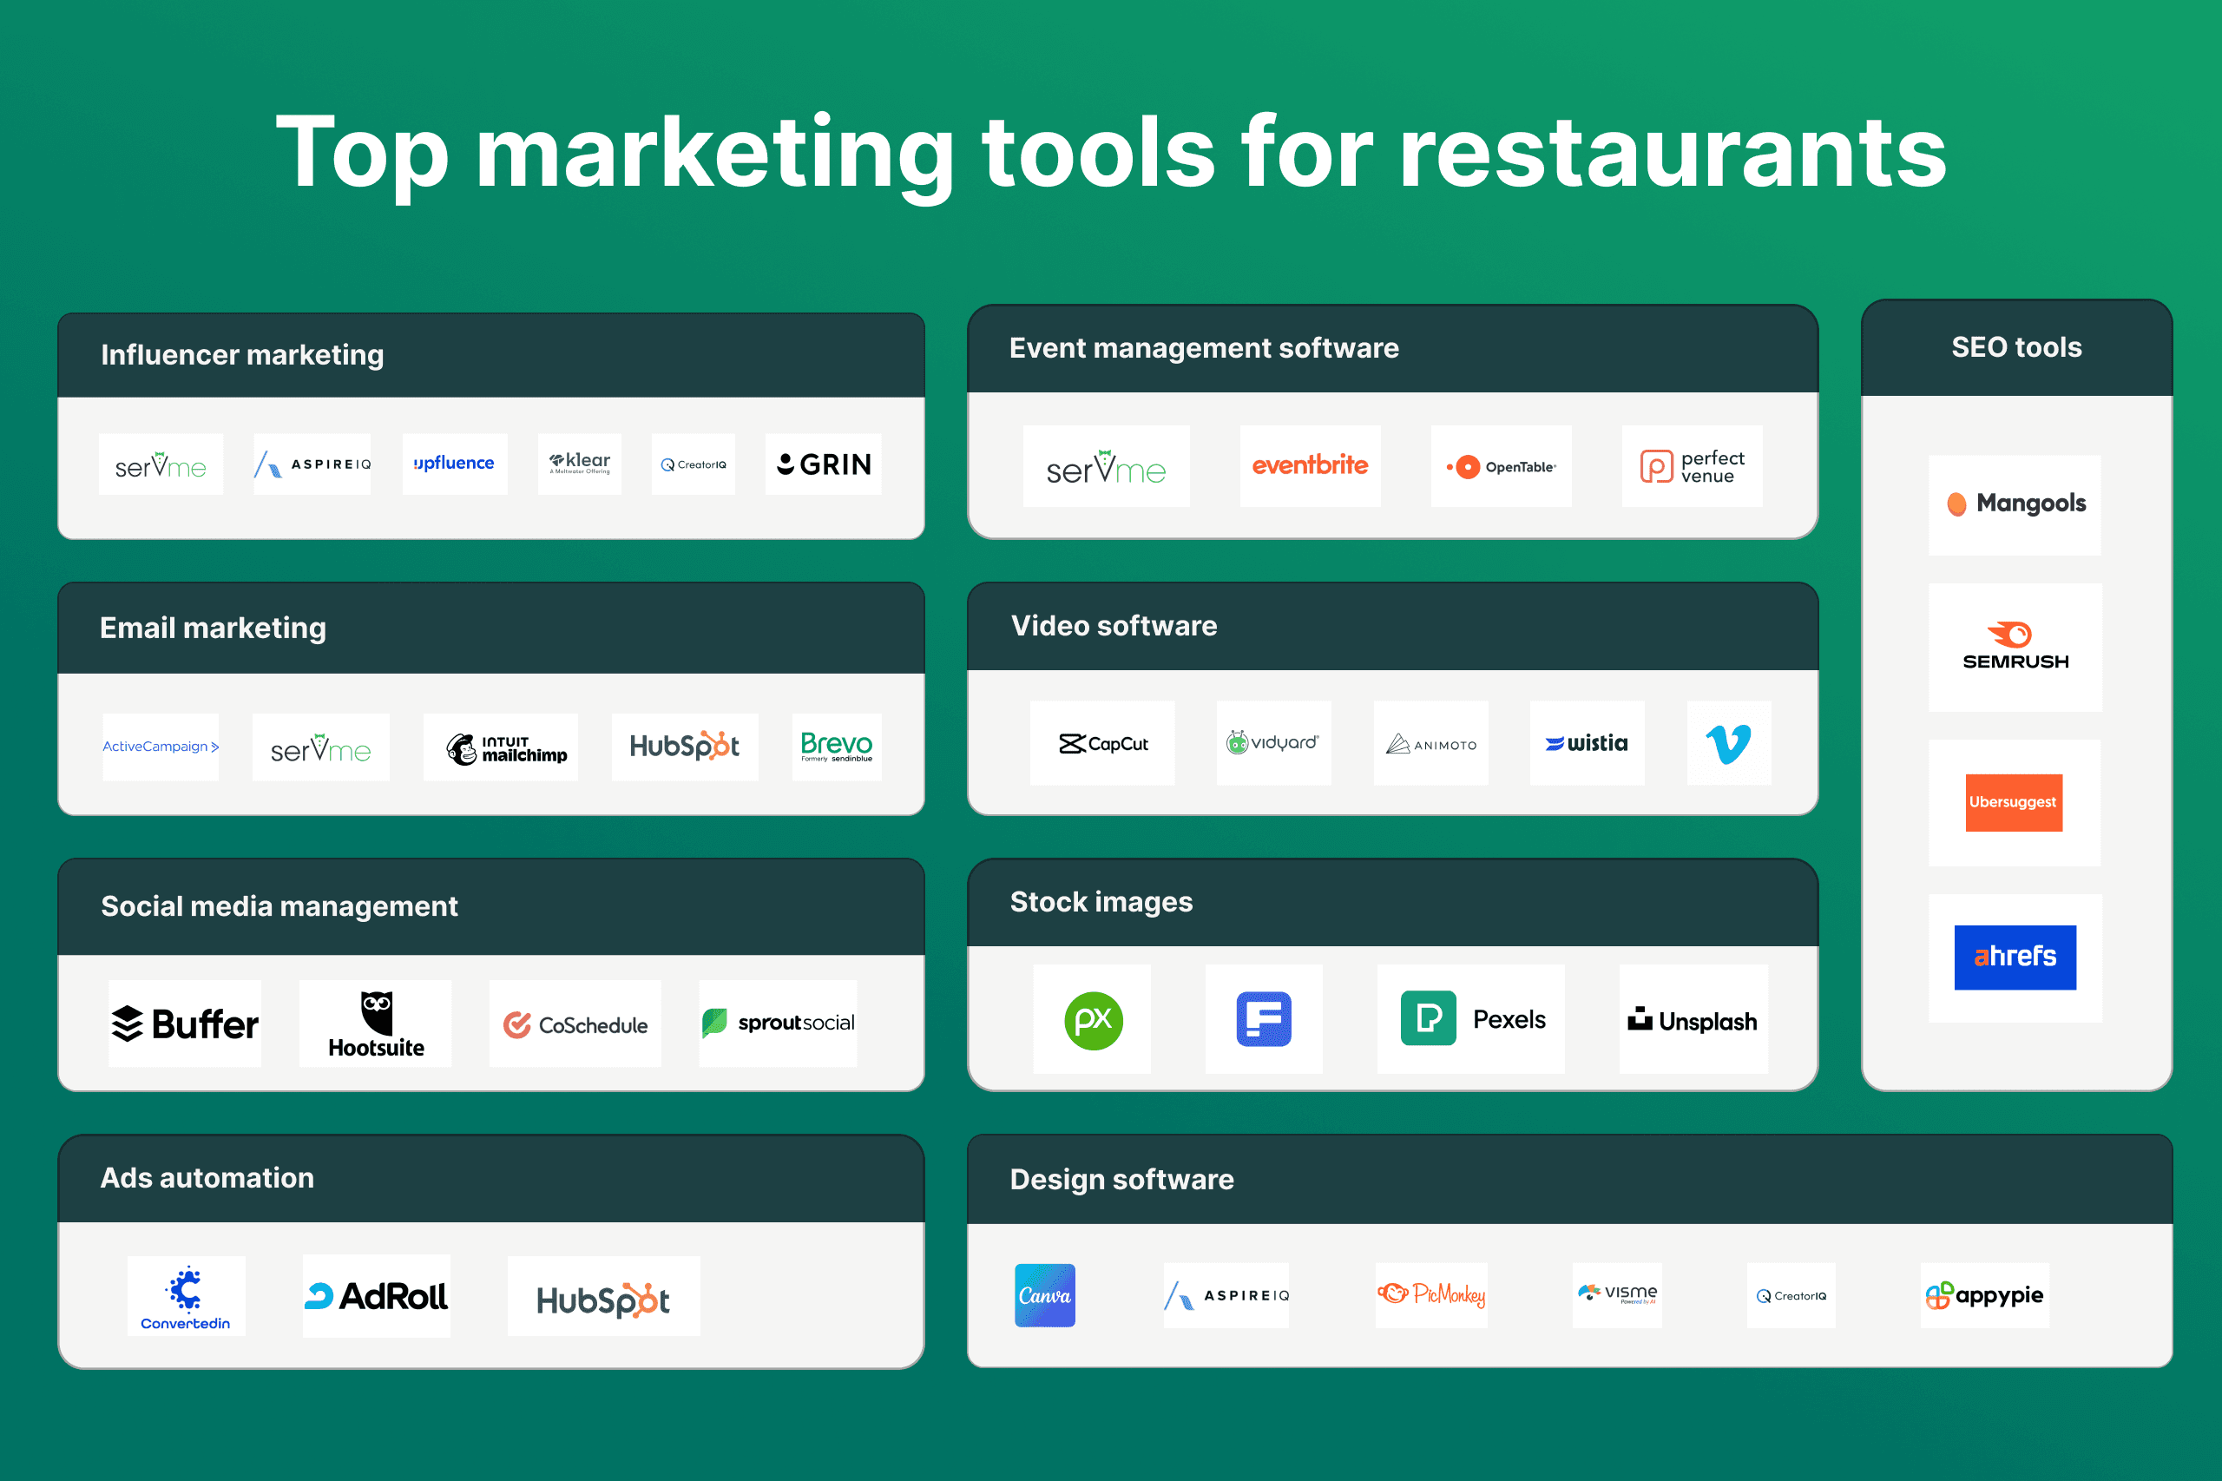Click the Influencer marketing heading
The width and height of the screenshot is (2222, 1481).
pyautogui.click(x=243, y=355)
